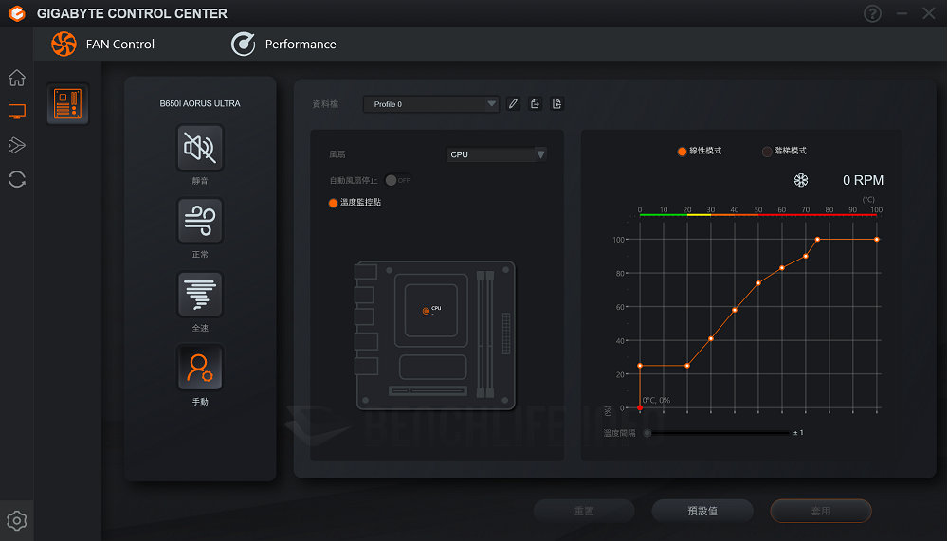Image resolution: width=948 pixels, height=541 pixels.
Task: Click curve end point at 100°C
Action: click(x=877, y=240)
